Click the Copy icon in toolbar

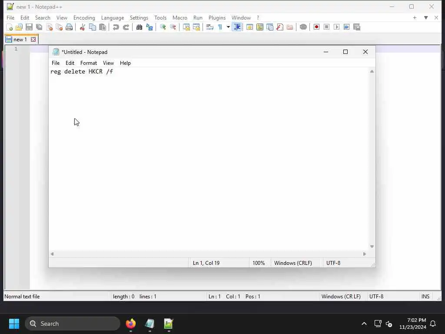(93, 27)
